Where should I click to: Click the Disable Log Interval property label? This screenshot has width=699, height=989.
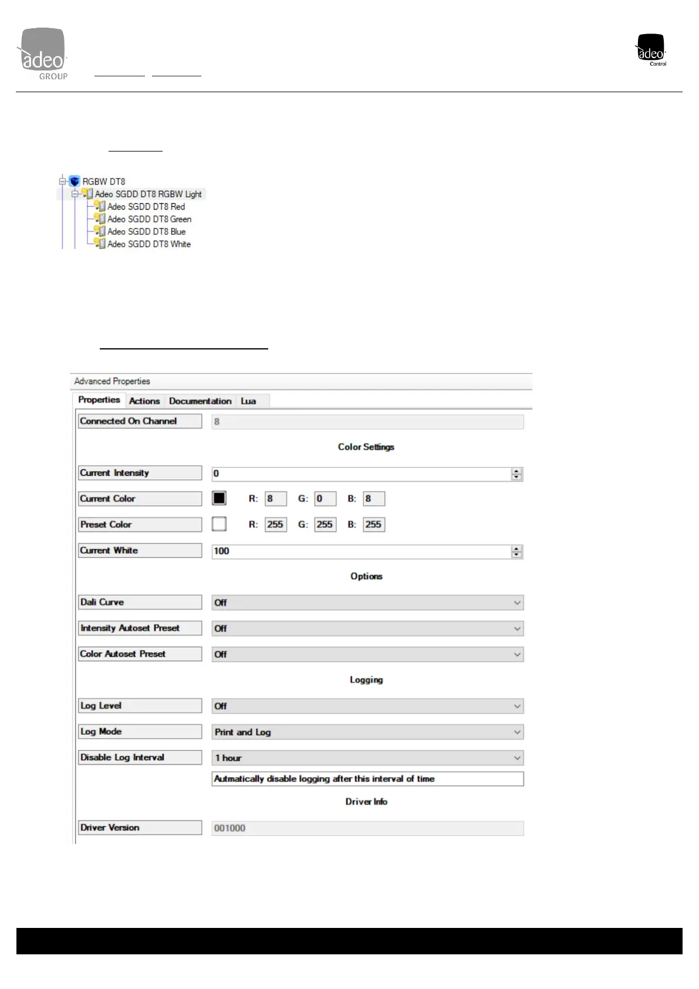[140, 757]
